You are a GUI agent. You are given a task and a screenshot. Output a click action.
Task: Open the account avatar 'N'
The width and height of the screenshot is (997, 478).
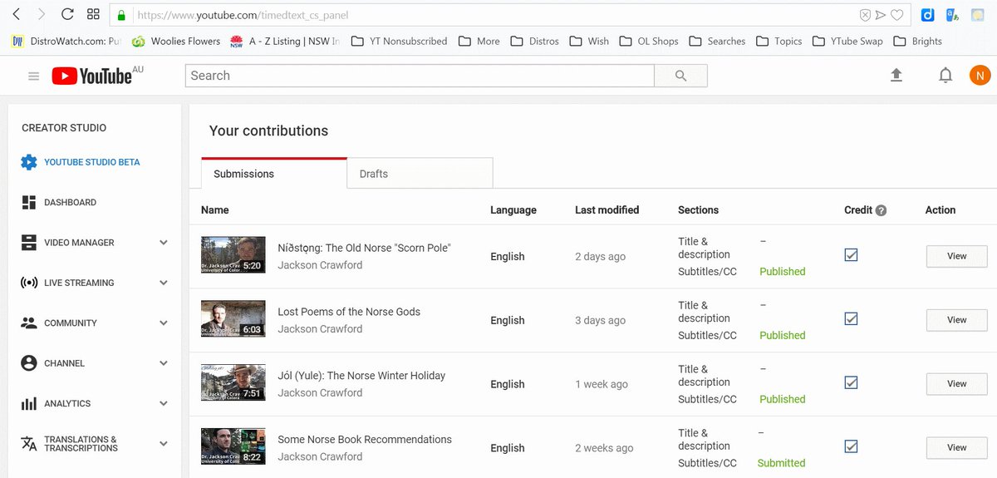point(980,76)
